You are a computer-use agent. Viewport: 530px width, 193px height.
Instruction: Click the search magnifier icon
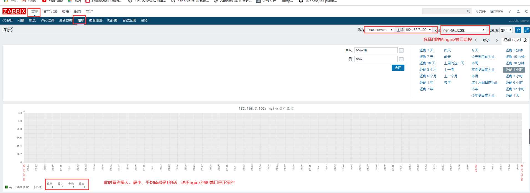[x=468, y=11]
